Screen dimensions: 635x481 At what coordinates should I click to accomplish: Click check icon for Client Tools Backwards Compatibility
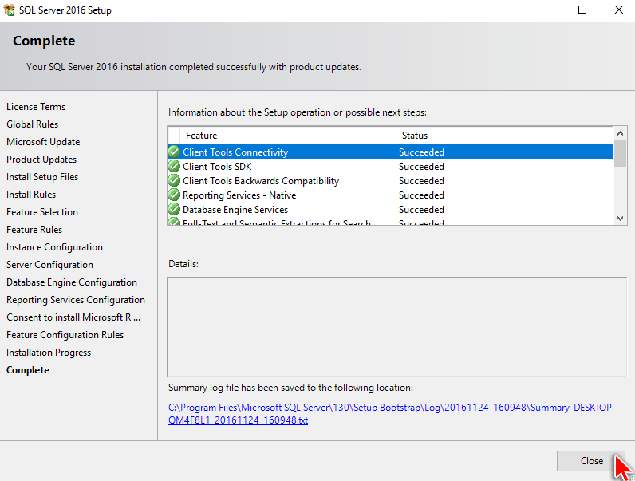[174, 180]
